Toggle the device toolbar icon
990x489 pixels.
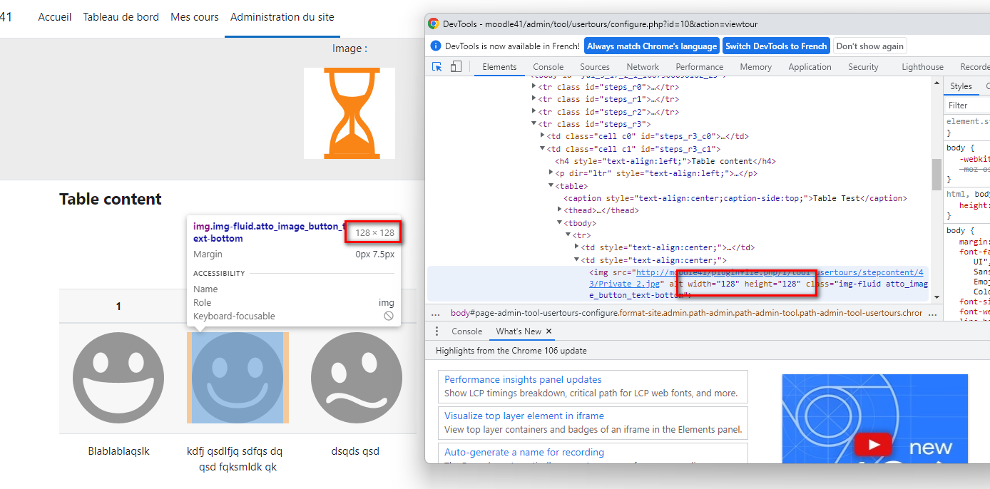456,66
